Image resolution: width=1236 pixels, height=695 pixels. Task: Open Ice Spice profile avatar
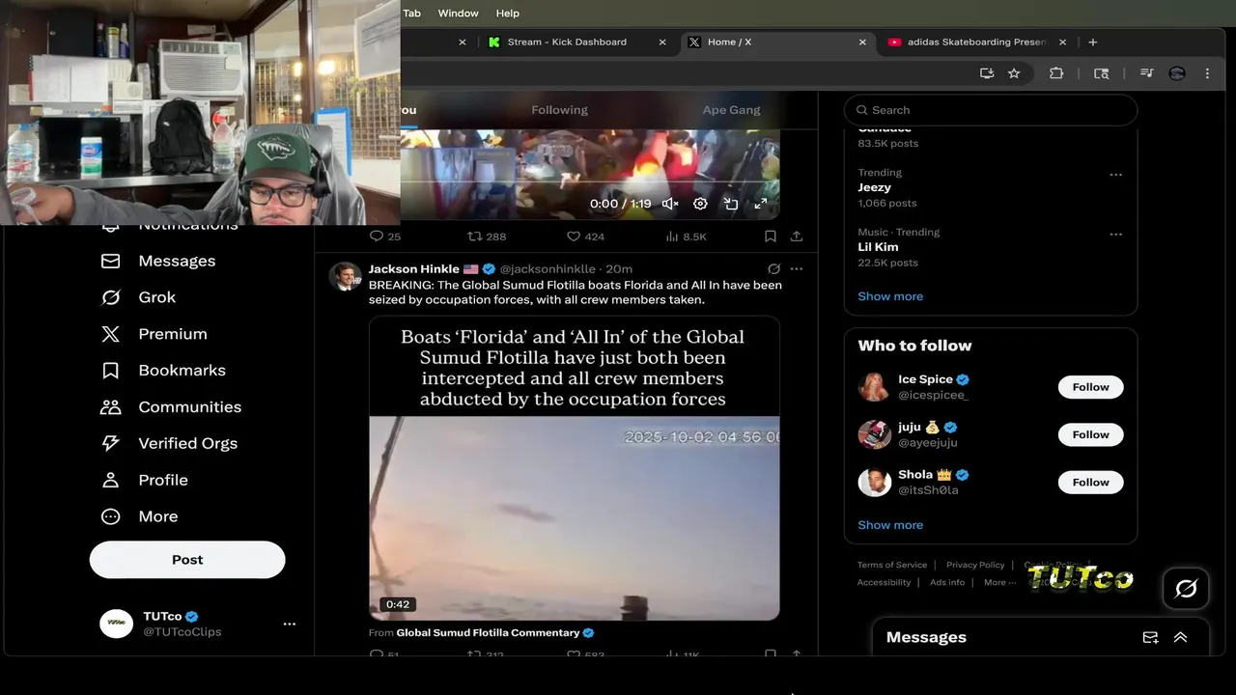(874, 387)
